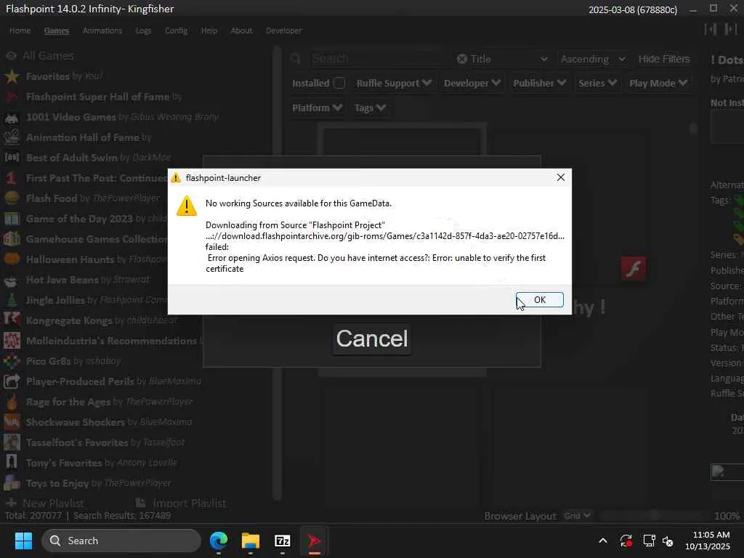Image resolution: width=744 pixels, height=558 pixels.
Task: Click the Windows Start button
Action: click(x=23, y=541)
